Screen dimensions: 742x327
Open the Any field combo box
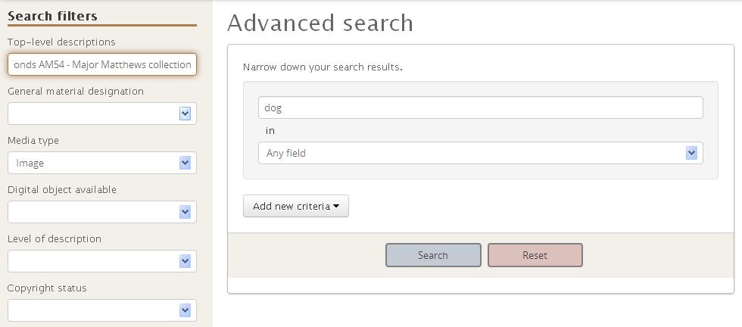(480, 153)
